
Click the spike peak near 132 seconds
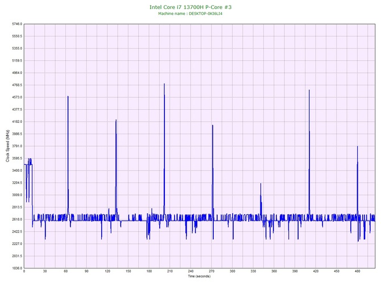coord(116,120)
